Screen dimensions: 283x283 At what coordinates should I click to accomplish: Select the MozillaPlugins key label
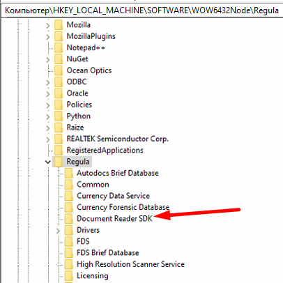click(91, 36)
